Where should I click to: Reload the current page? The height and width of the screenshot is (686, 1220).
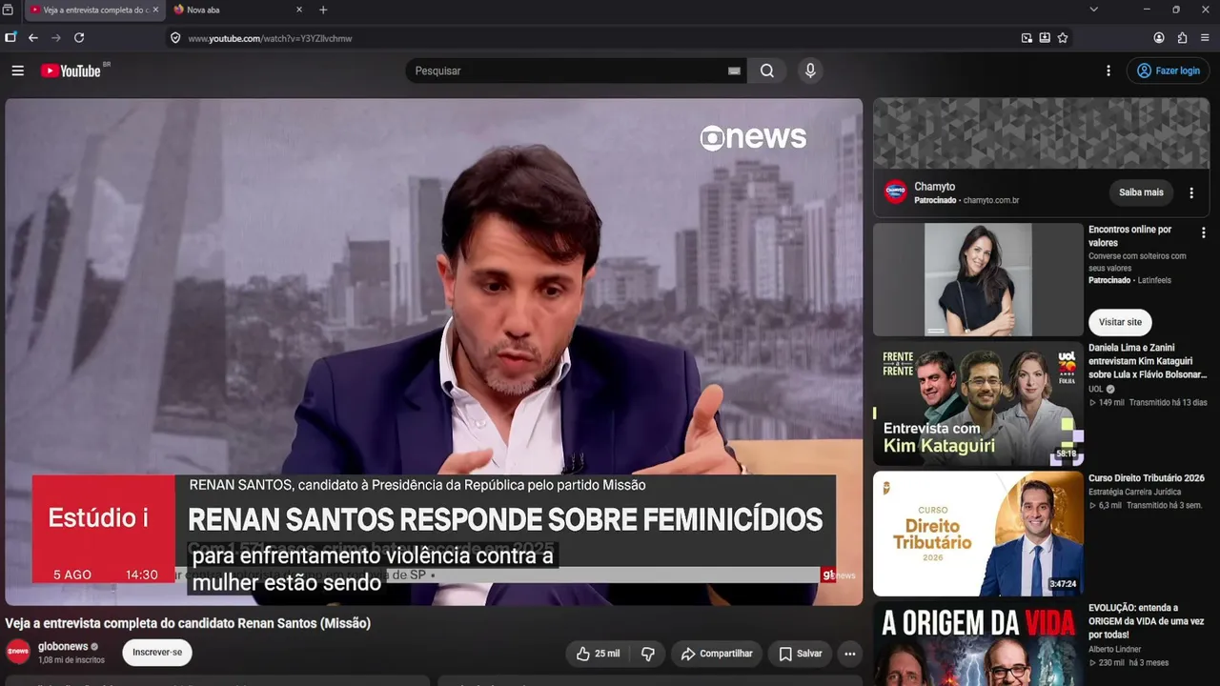pos(79,38)
